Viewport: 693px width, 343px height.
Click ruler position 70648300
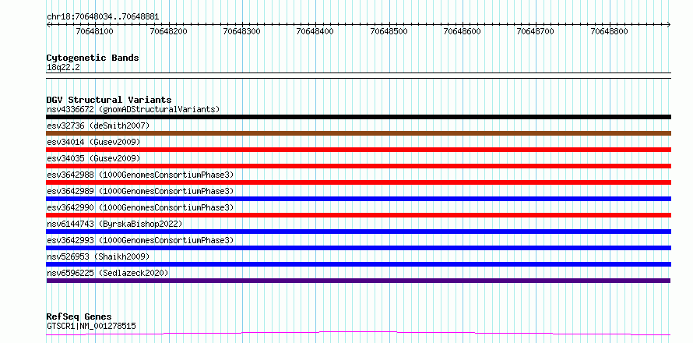(x=241, y=31)
